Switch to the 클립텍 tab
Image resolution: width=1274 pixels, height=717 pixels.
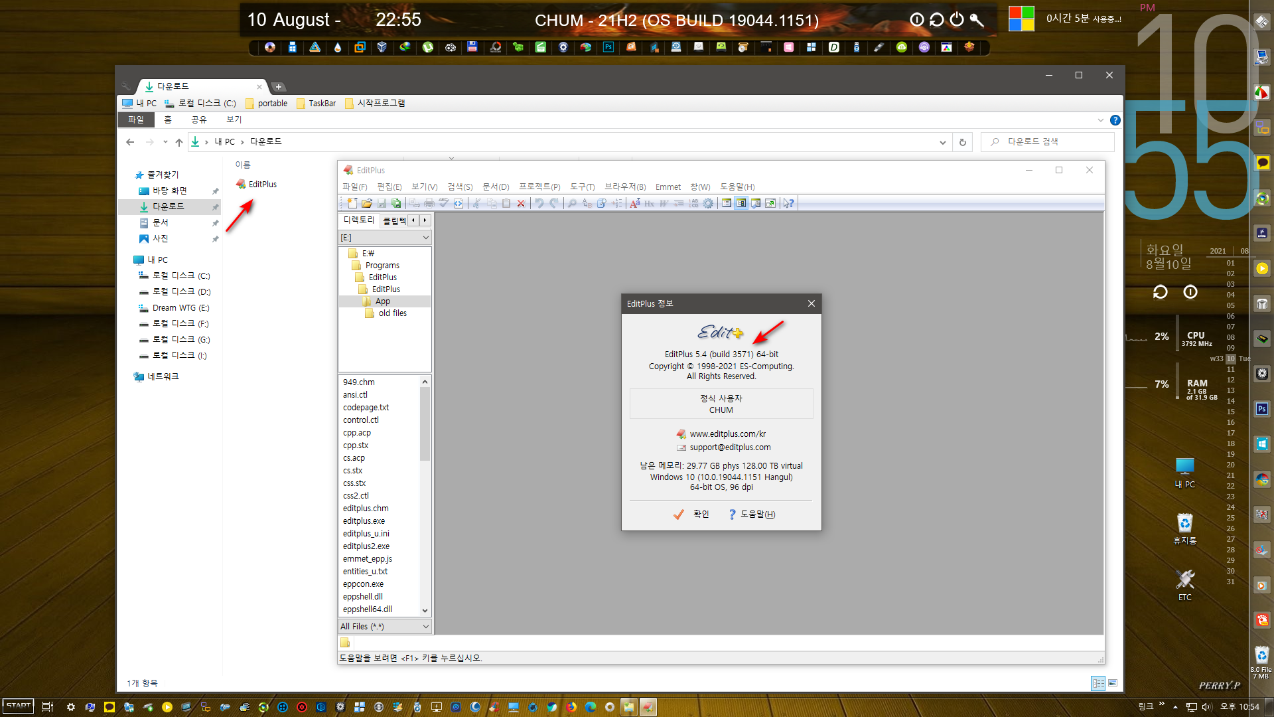(394, 220)
